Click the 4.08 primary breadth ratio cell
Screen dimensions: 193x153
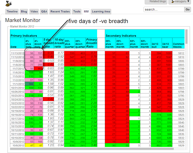click(x=91, y=118)
